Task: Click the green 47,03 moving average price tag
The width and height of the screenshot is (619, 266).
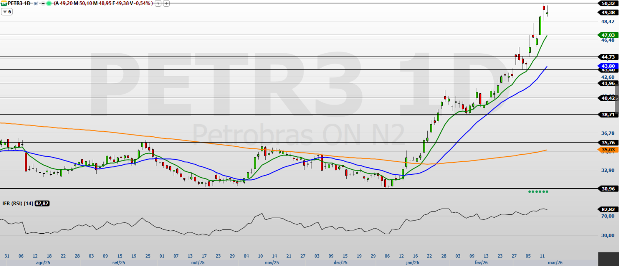Action: (x=608, y=35)
